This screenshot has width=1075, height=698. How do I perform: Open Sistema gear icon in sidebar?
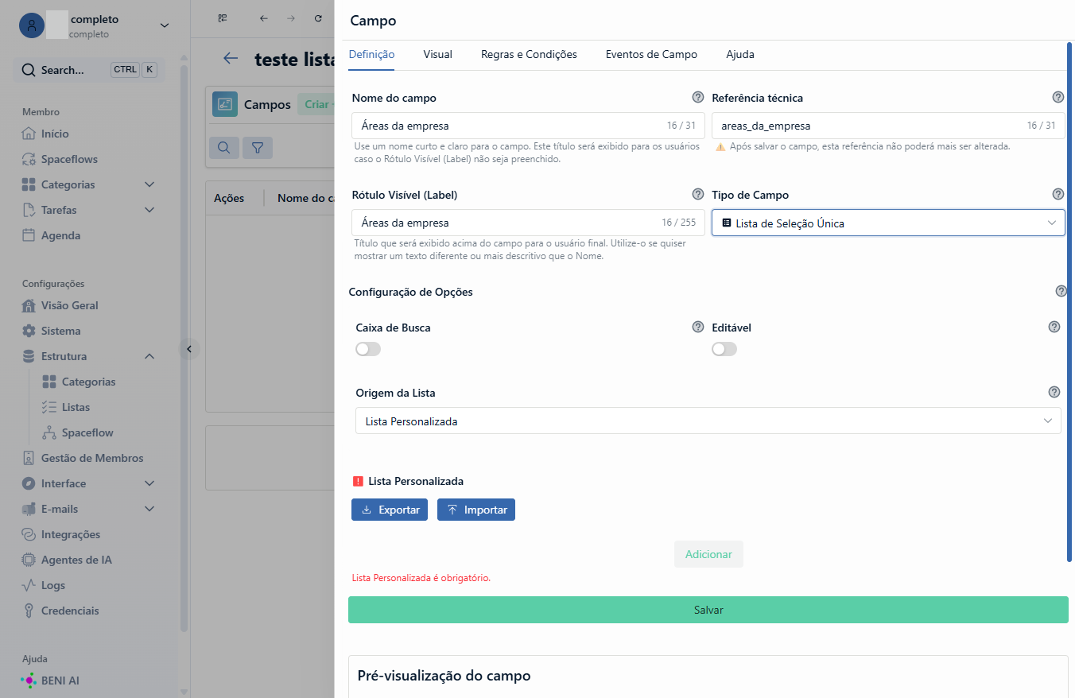coord(29,331)
